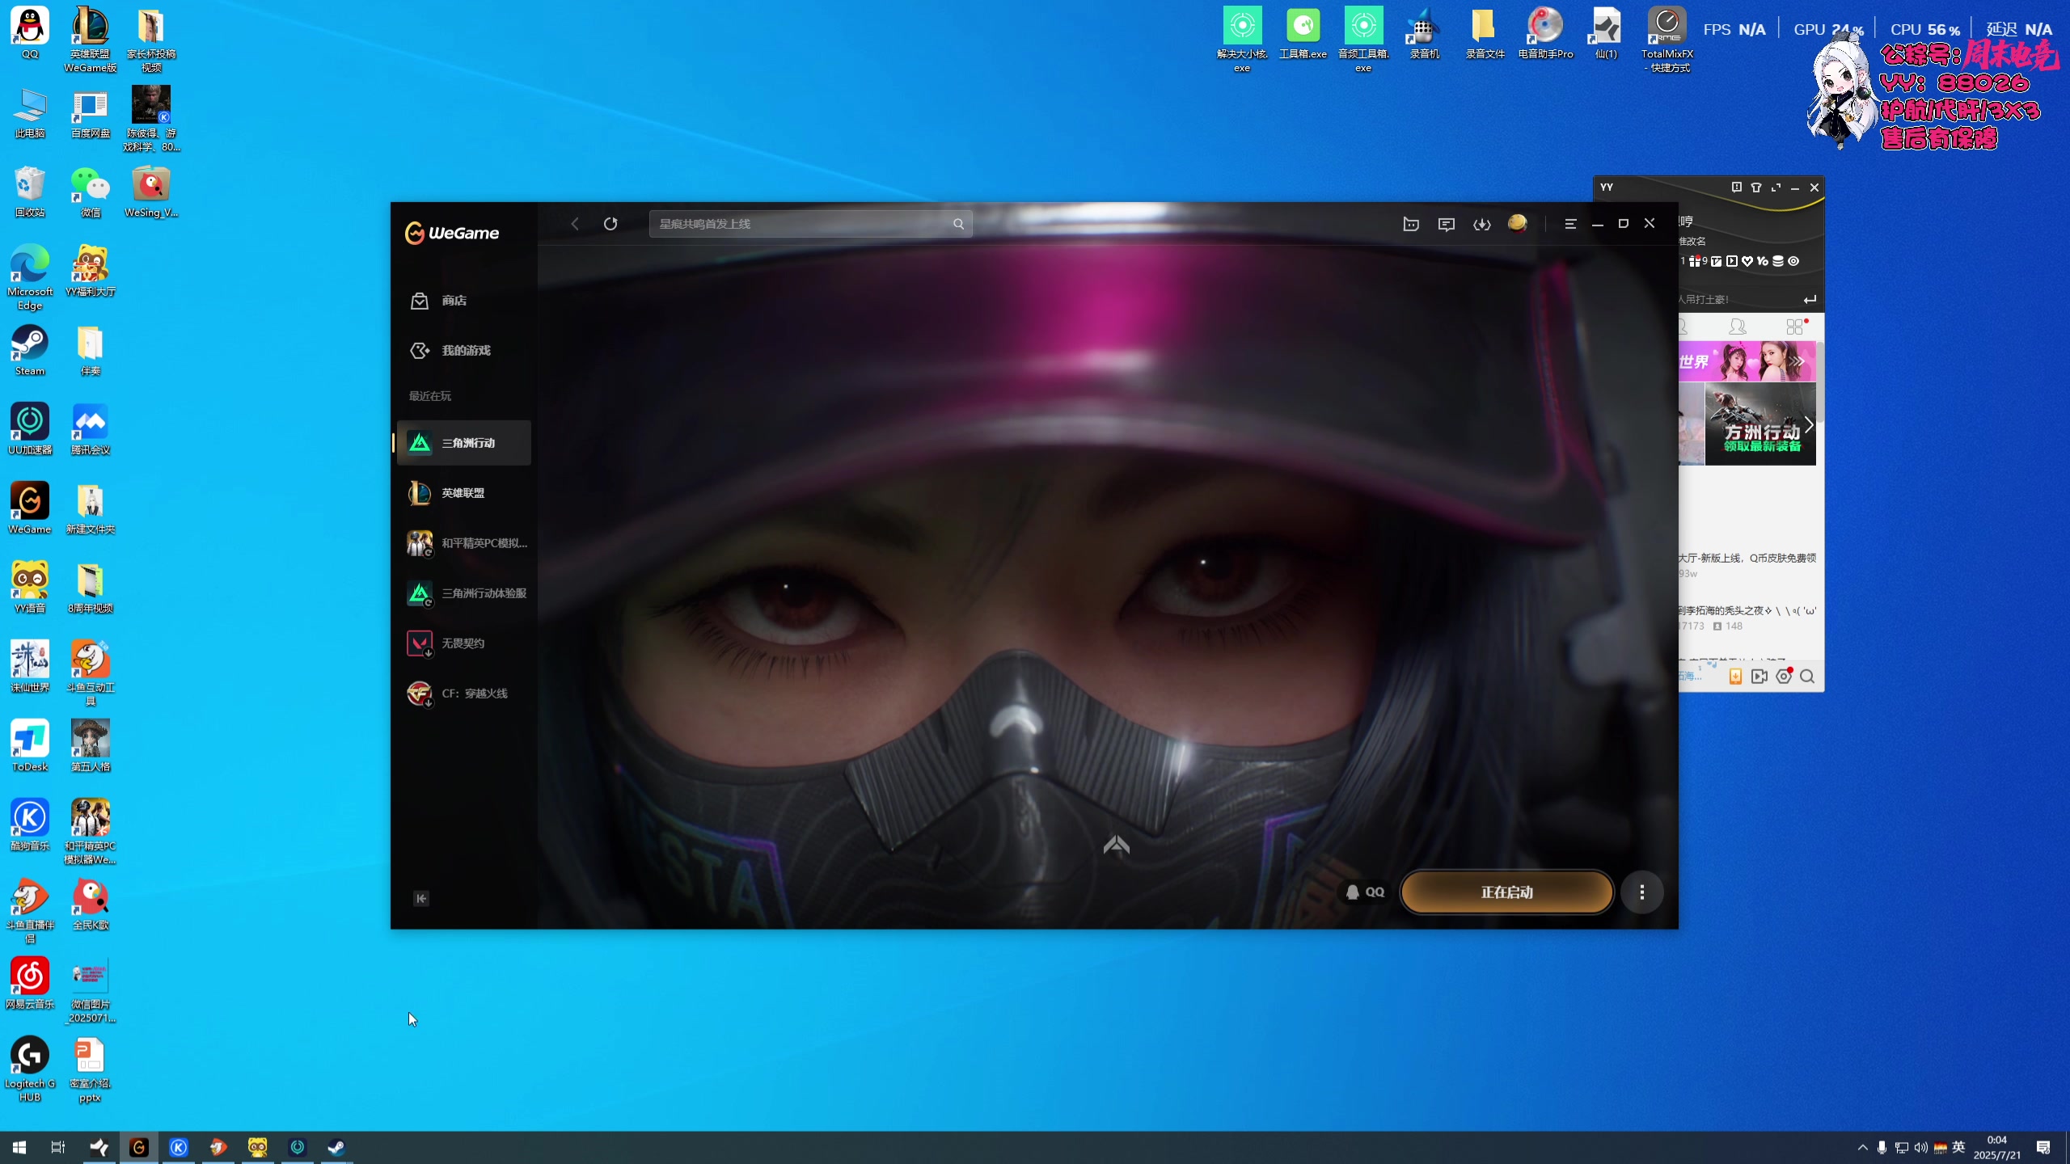This screenshot has width=2070, height=1164.
Task: Click the YY eye target icon
Action: [x=1793, y=261]
